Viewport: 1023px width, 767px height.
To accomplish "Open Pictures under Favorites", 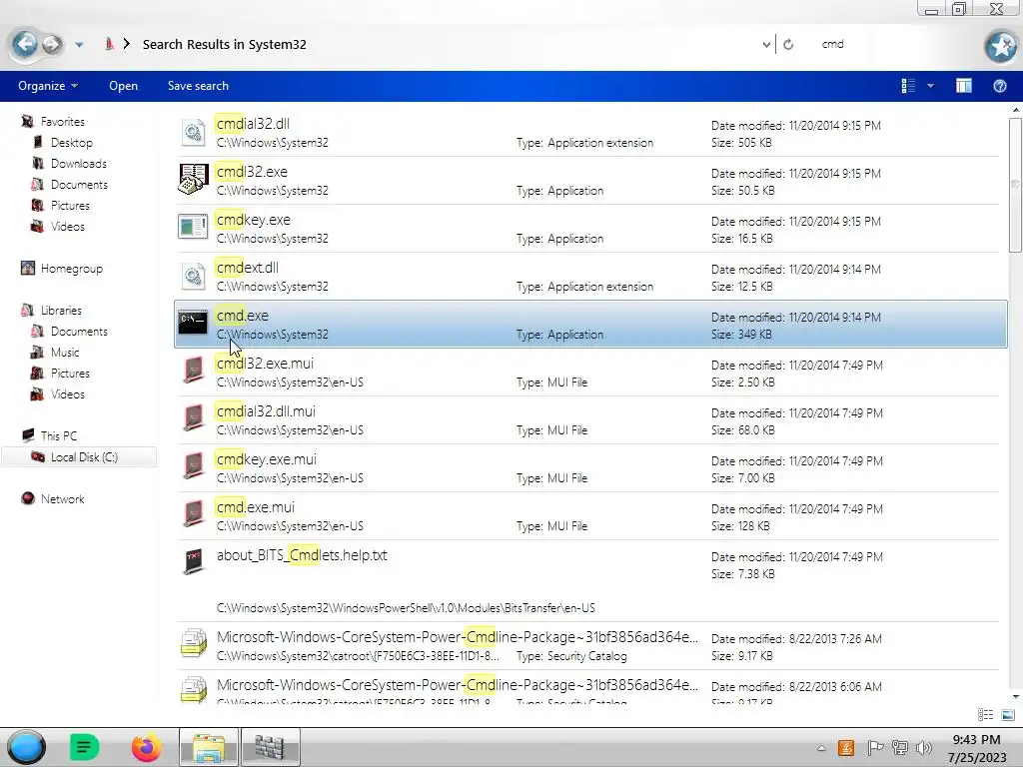I will (70, 205).
